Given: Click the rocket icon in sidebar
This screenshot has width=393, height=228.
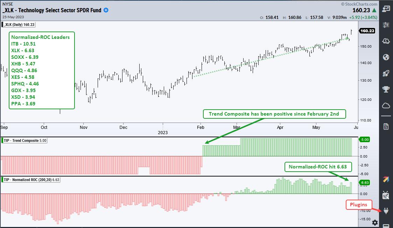Looking at the screenshot, I should click(x=386, y=73).
